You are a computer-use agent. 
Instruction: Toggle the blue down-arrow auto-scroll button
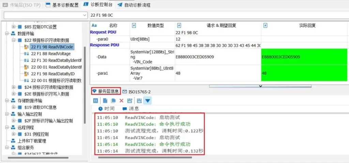(x=147, y=101)
